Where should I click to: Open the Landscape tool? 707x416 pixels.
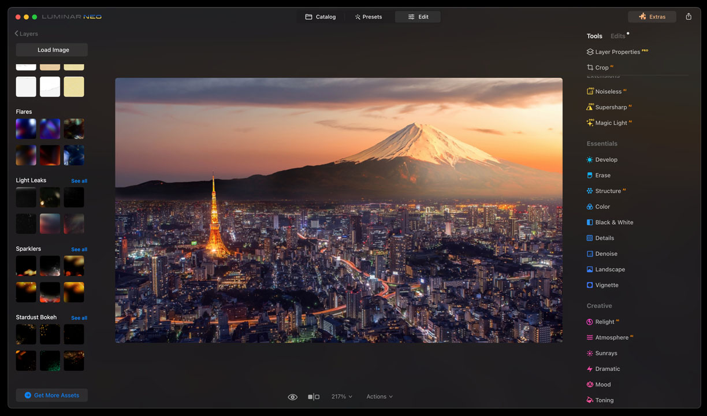(610, 269)
